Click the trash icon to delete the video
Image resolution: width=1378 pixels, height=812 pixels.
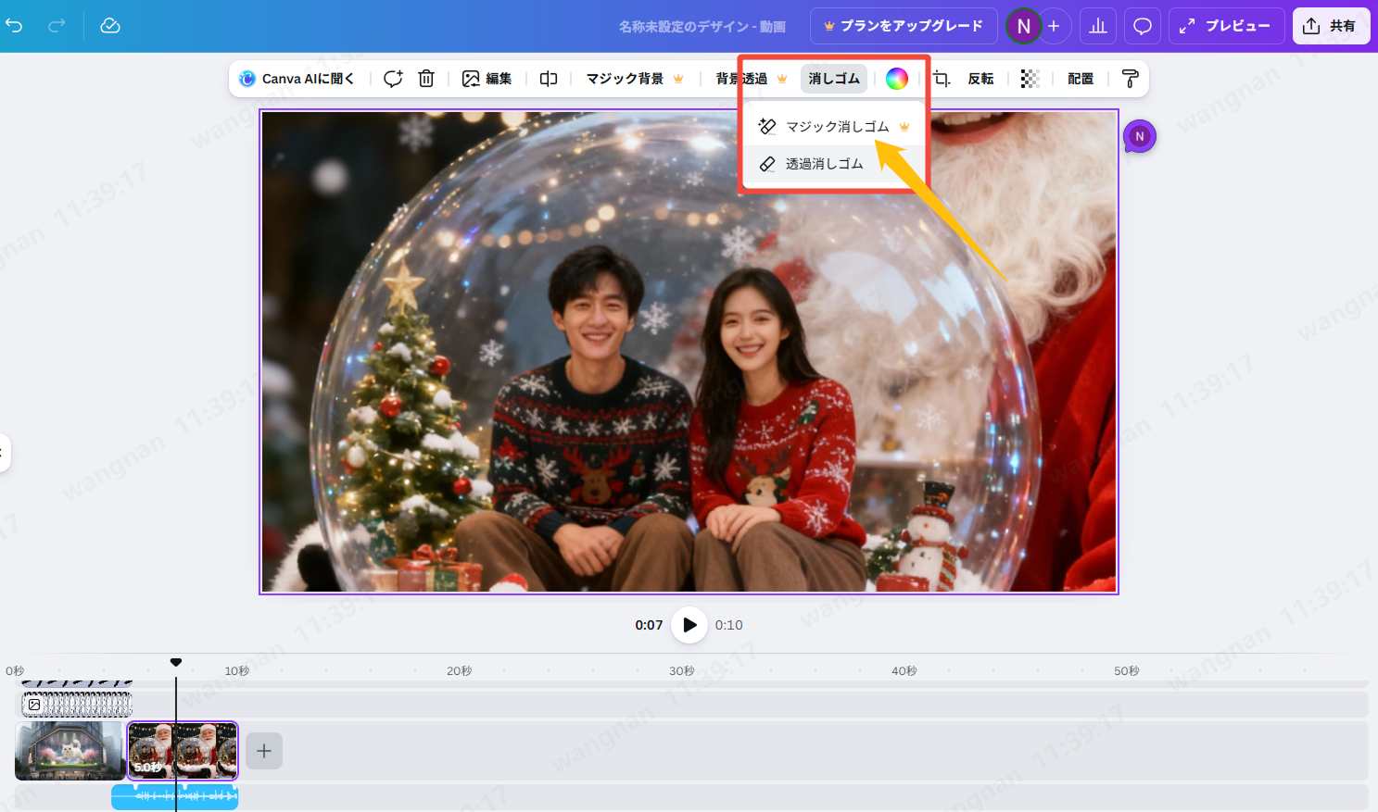[x=425, y=79]
